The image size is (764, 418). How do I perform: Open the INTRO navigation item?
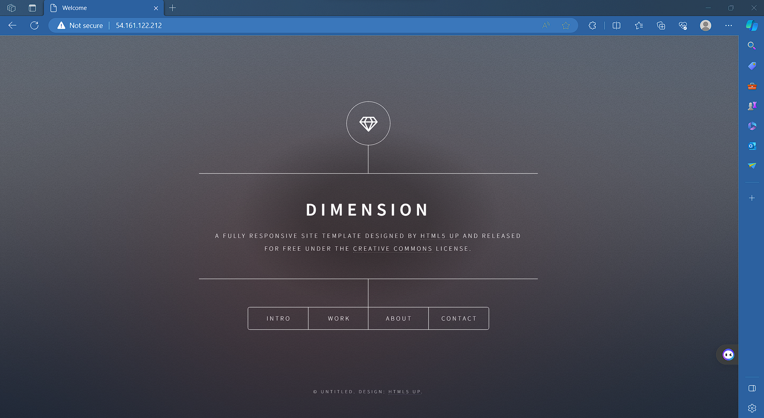pyautogui.click(x=278, y=318)
